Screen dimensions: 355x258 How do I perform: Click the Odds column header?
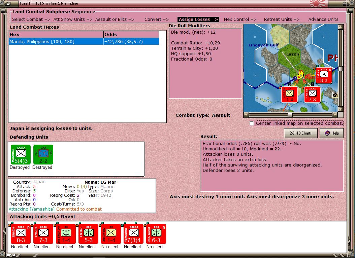(131, 34)
